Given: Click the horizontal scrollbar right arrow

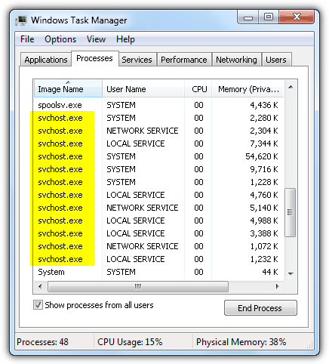Looking at the screenshot, I should click(278, 286).
